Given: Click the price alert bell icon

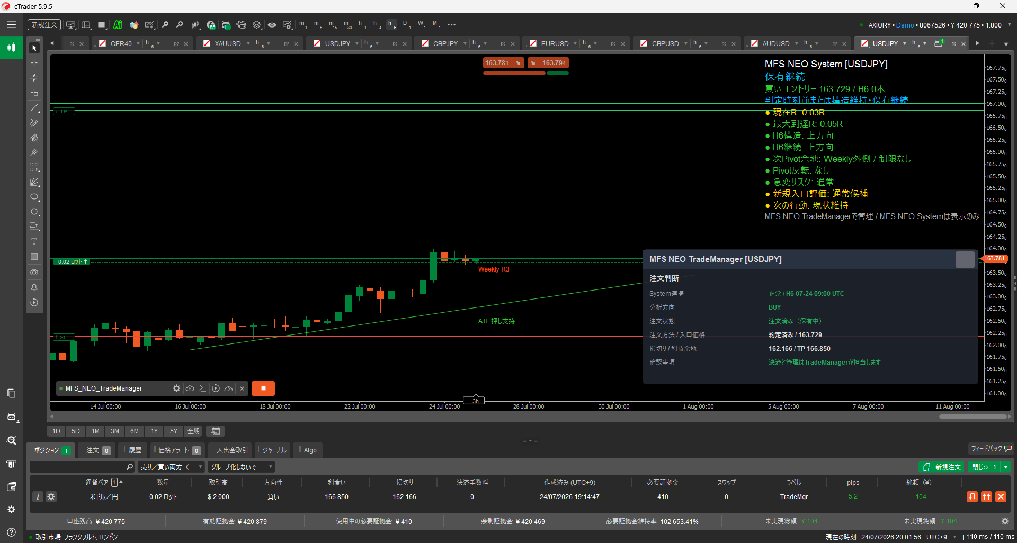Looking at the screenshot, I should pyautogui.click(x=34, y=287).
